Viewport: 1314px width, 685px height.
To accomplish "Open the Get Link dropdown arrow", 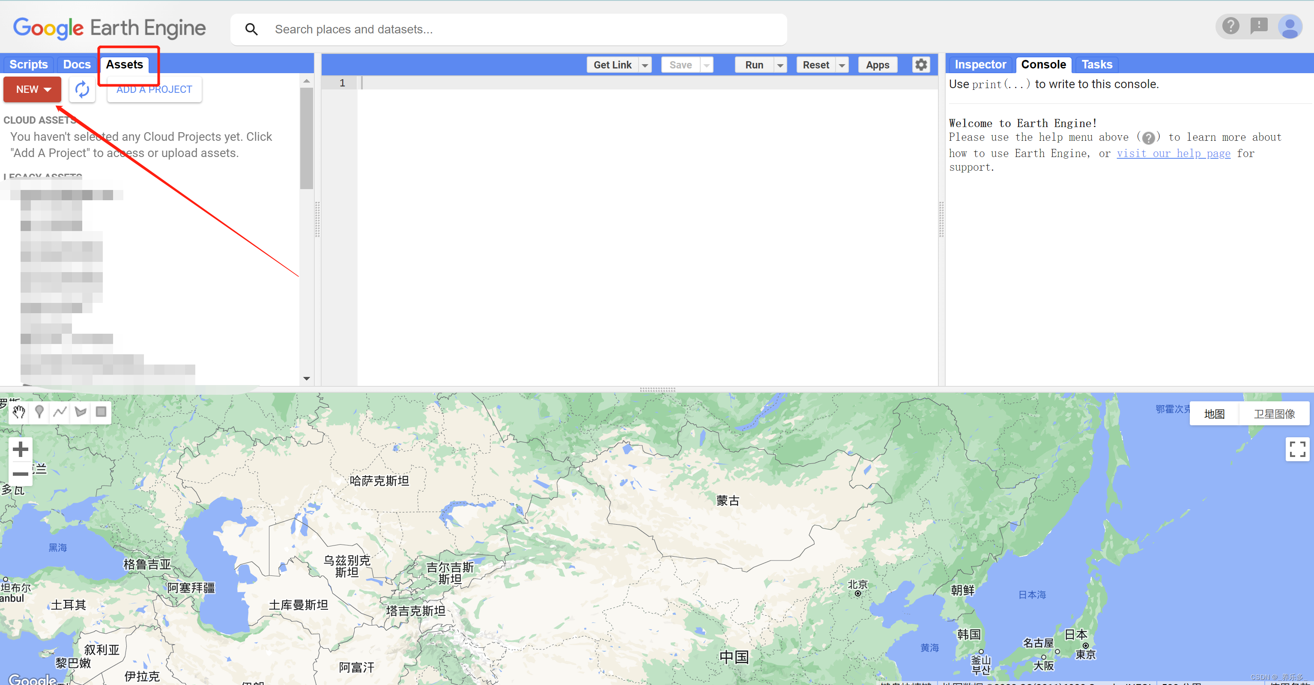I will coord(645,64).
